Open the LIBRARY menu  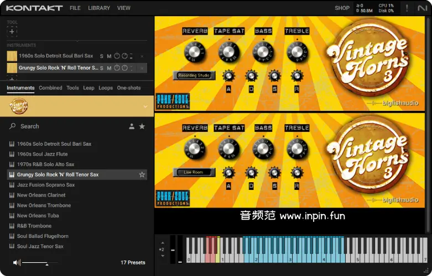coord(99,8)
